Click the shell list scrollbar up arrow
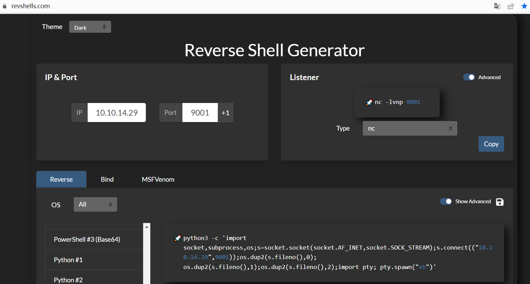This screenshot has width=530, height=284. (147, 226)
